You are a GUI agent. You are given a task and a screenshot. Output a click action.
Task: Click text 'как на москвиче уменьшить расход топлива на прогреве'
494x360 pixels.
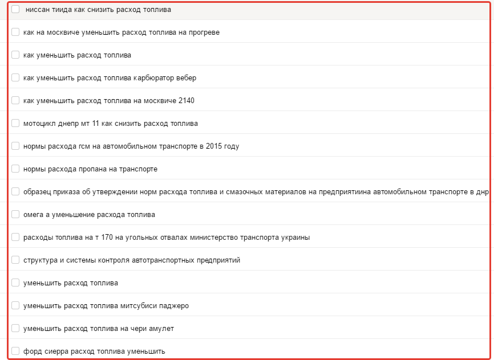click(122, 32)
